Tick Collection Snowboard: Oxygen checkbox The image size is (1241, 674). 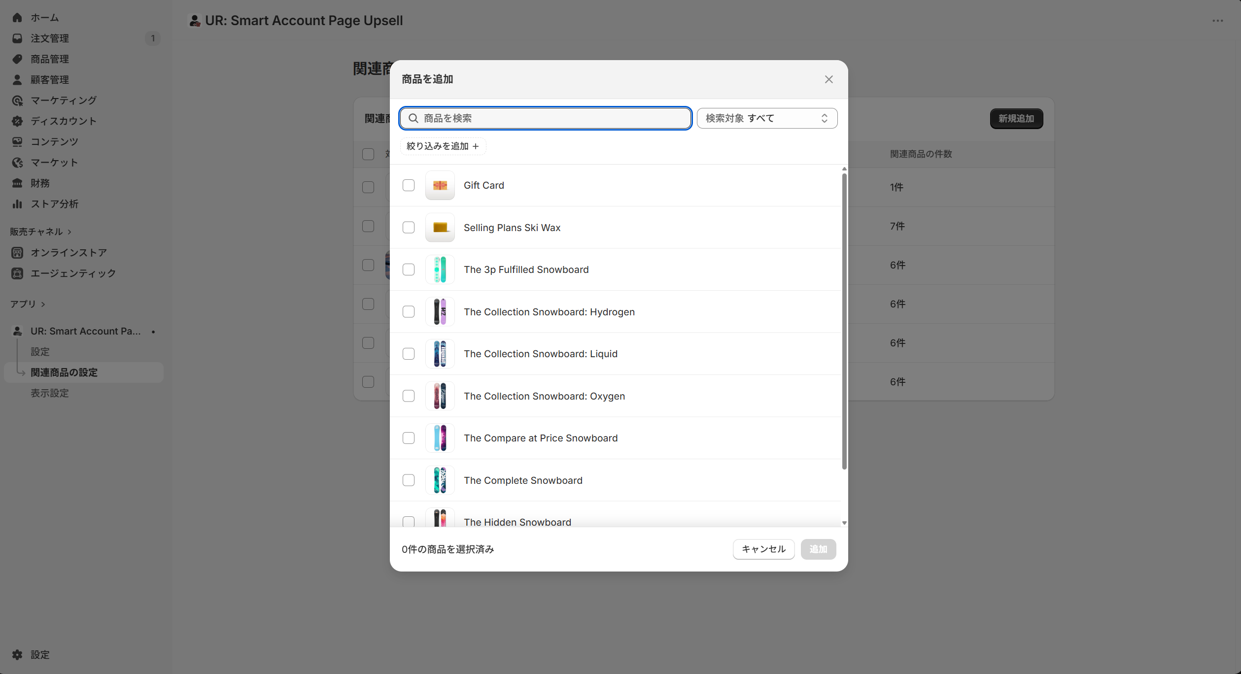coord(409,396)
